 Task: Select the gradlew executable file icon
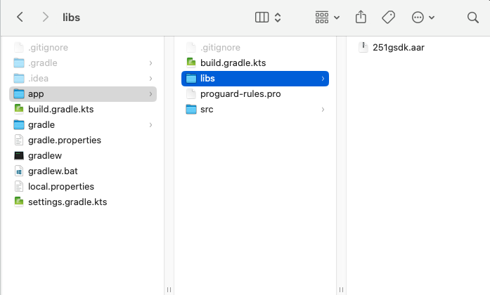[20, 156]
